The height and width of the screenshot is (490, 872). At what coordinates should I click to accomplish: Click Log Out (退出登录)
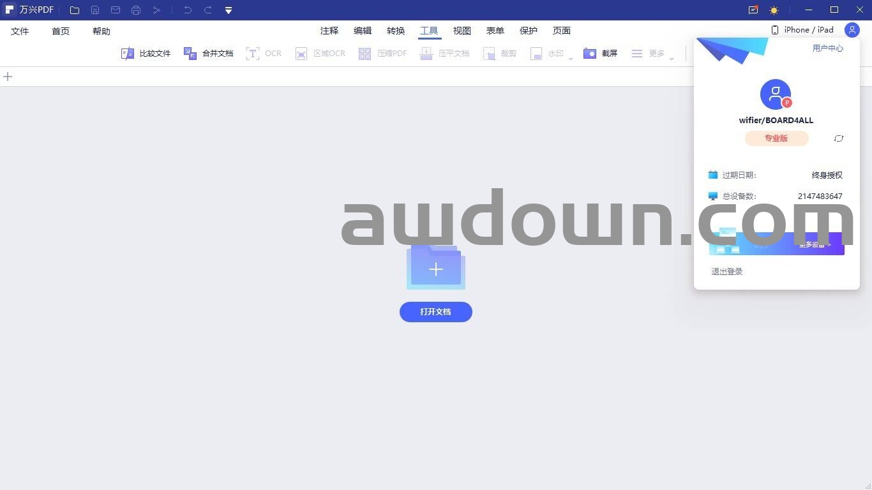[x=727, y=272]
